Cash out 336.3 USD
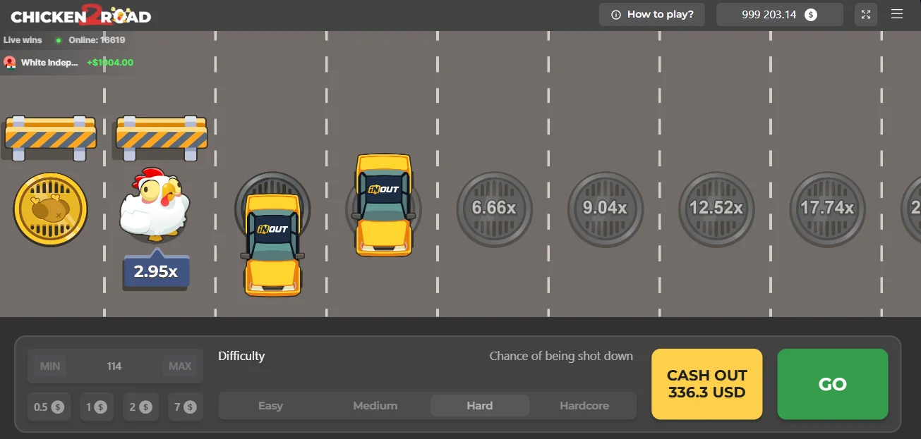The image size is (921, 439). pos(706,384)
